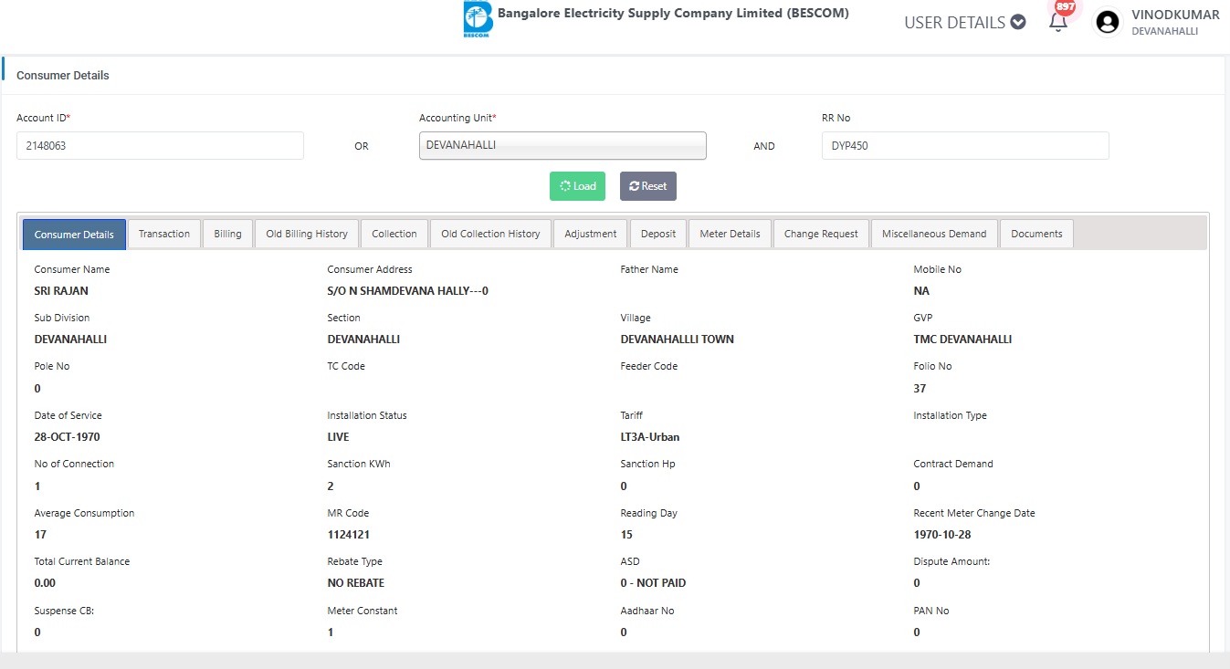1230x669 pixels.
Task: Switch to the Documents tab
Action: click(1036, 234)
